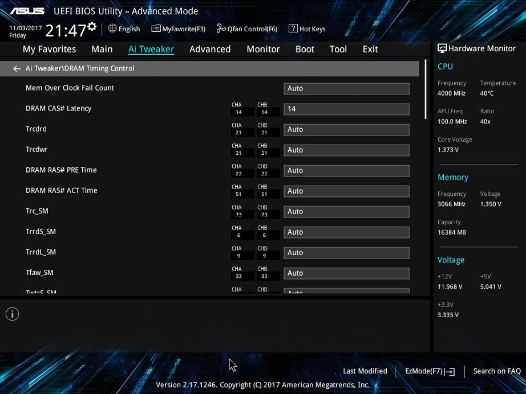The height and width of the screenshot is (394, 526).
Task: Click the Qfan fan icon
Action: [221, 28]
